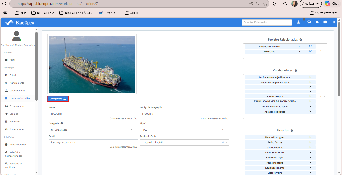Remove Abraão de Freitas Souza

(310, 106)
